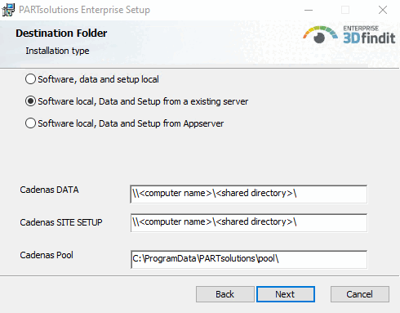Click the Cadenas DATA path field
This screenshot has width=400, height=313.
click(249, 194)
